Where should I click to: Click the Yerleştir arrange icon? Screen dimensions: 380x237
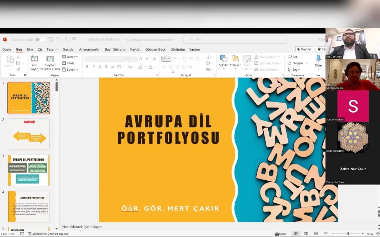tap(235, 61)
